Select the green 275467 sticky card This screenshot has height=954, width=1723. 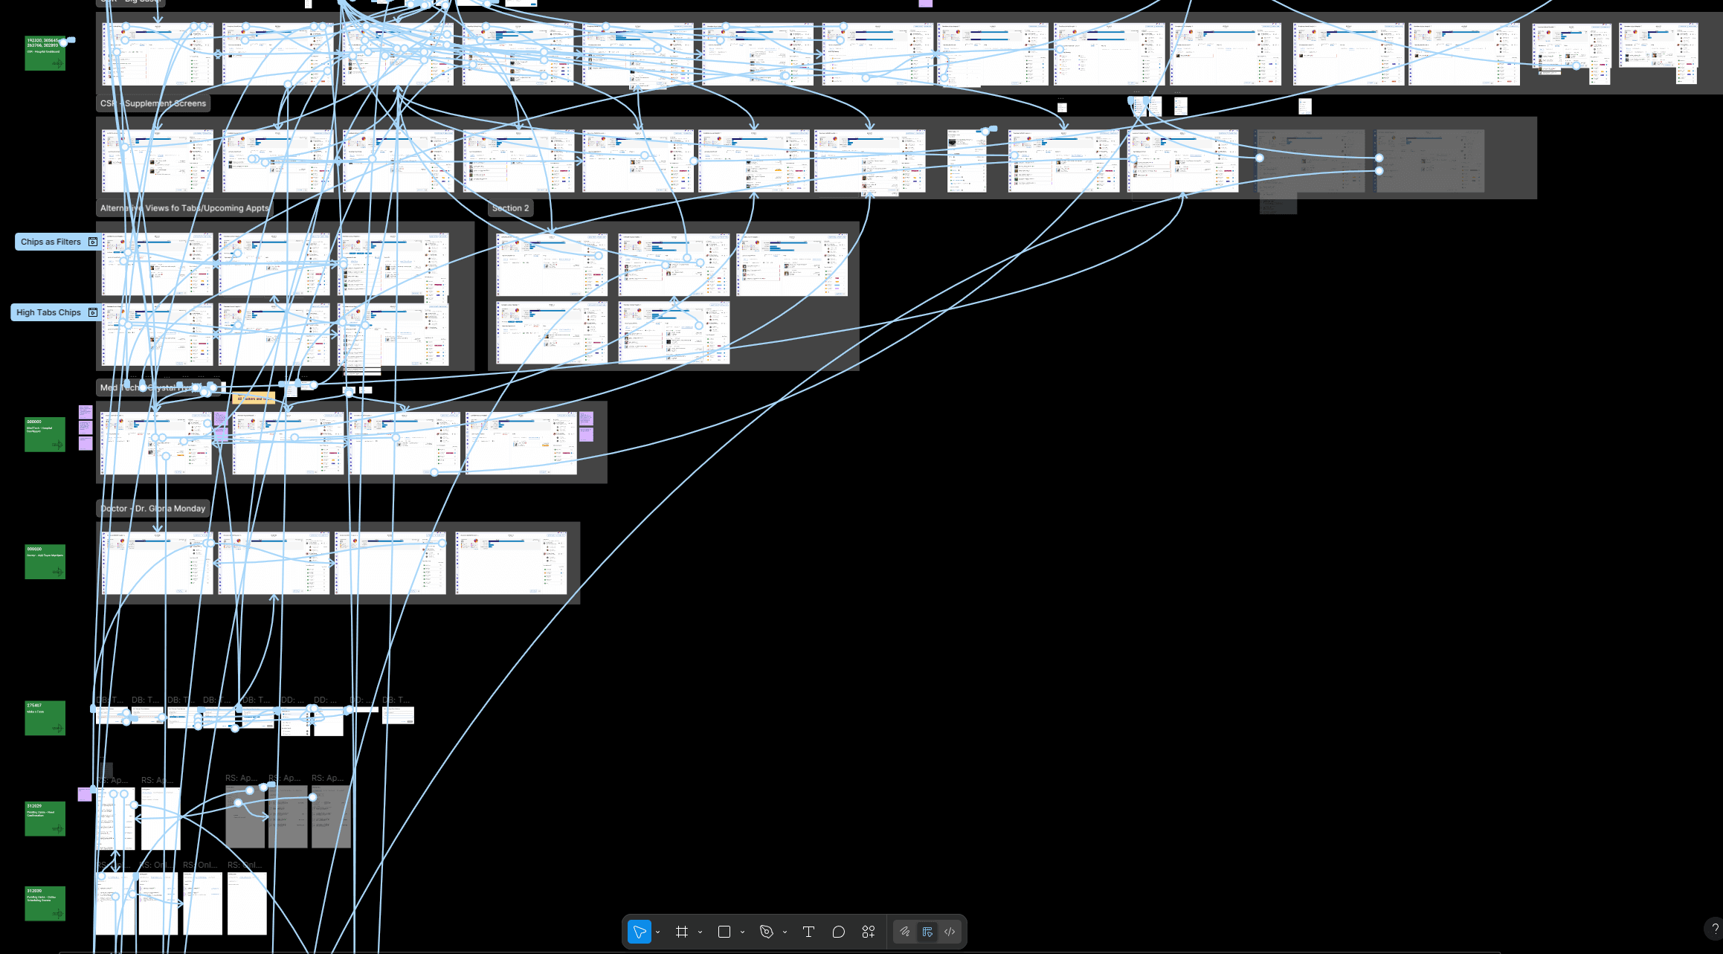pyautogui.click(x=45, y=718)
